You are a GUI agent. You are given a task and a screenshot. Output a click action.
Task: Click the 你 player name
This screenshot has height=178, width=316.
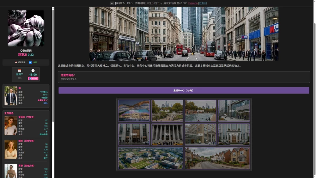coord(20,88)
